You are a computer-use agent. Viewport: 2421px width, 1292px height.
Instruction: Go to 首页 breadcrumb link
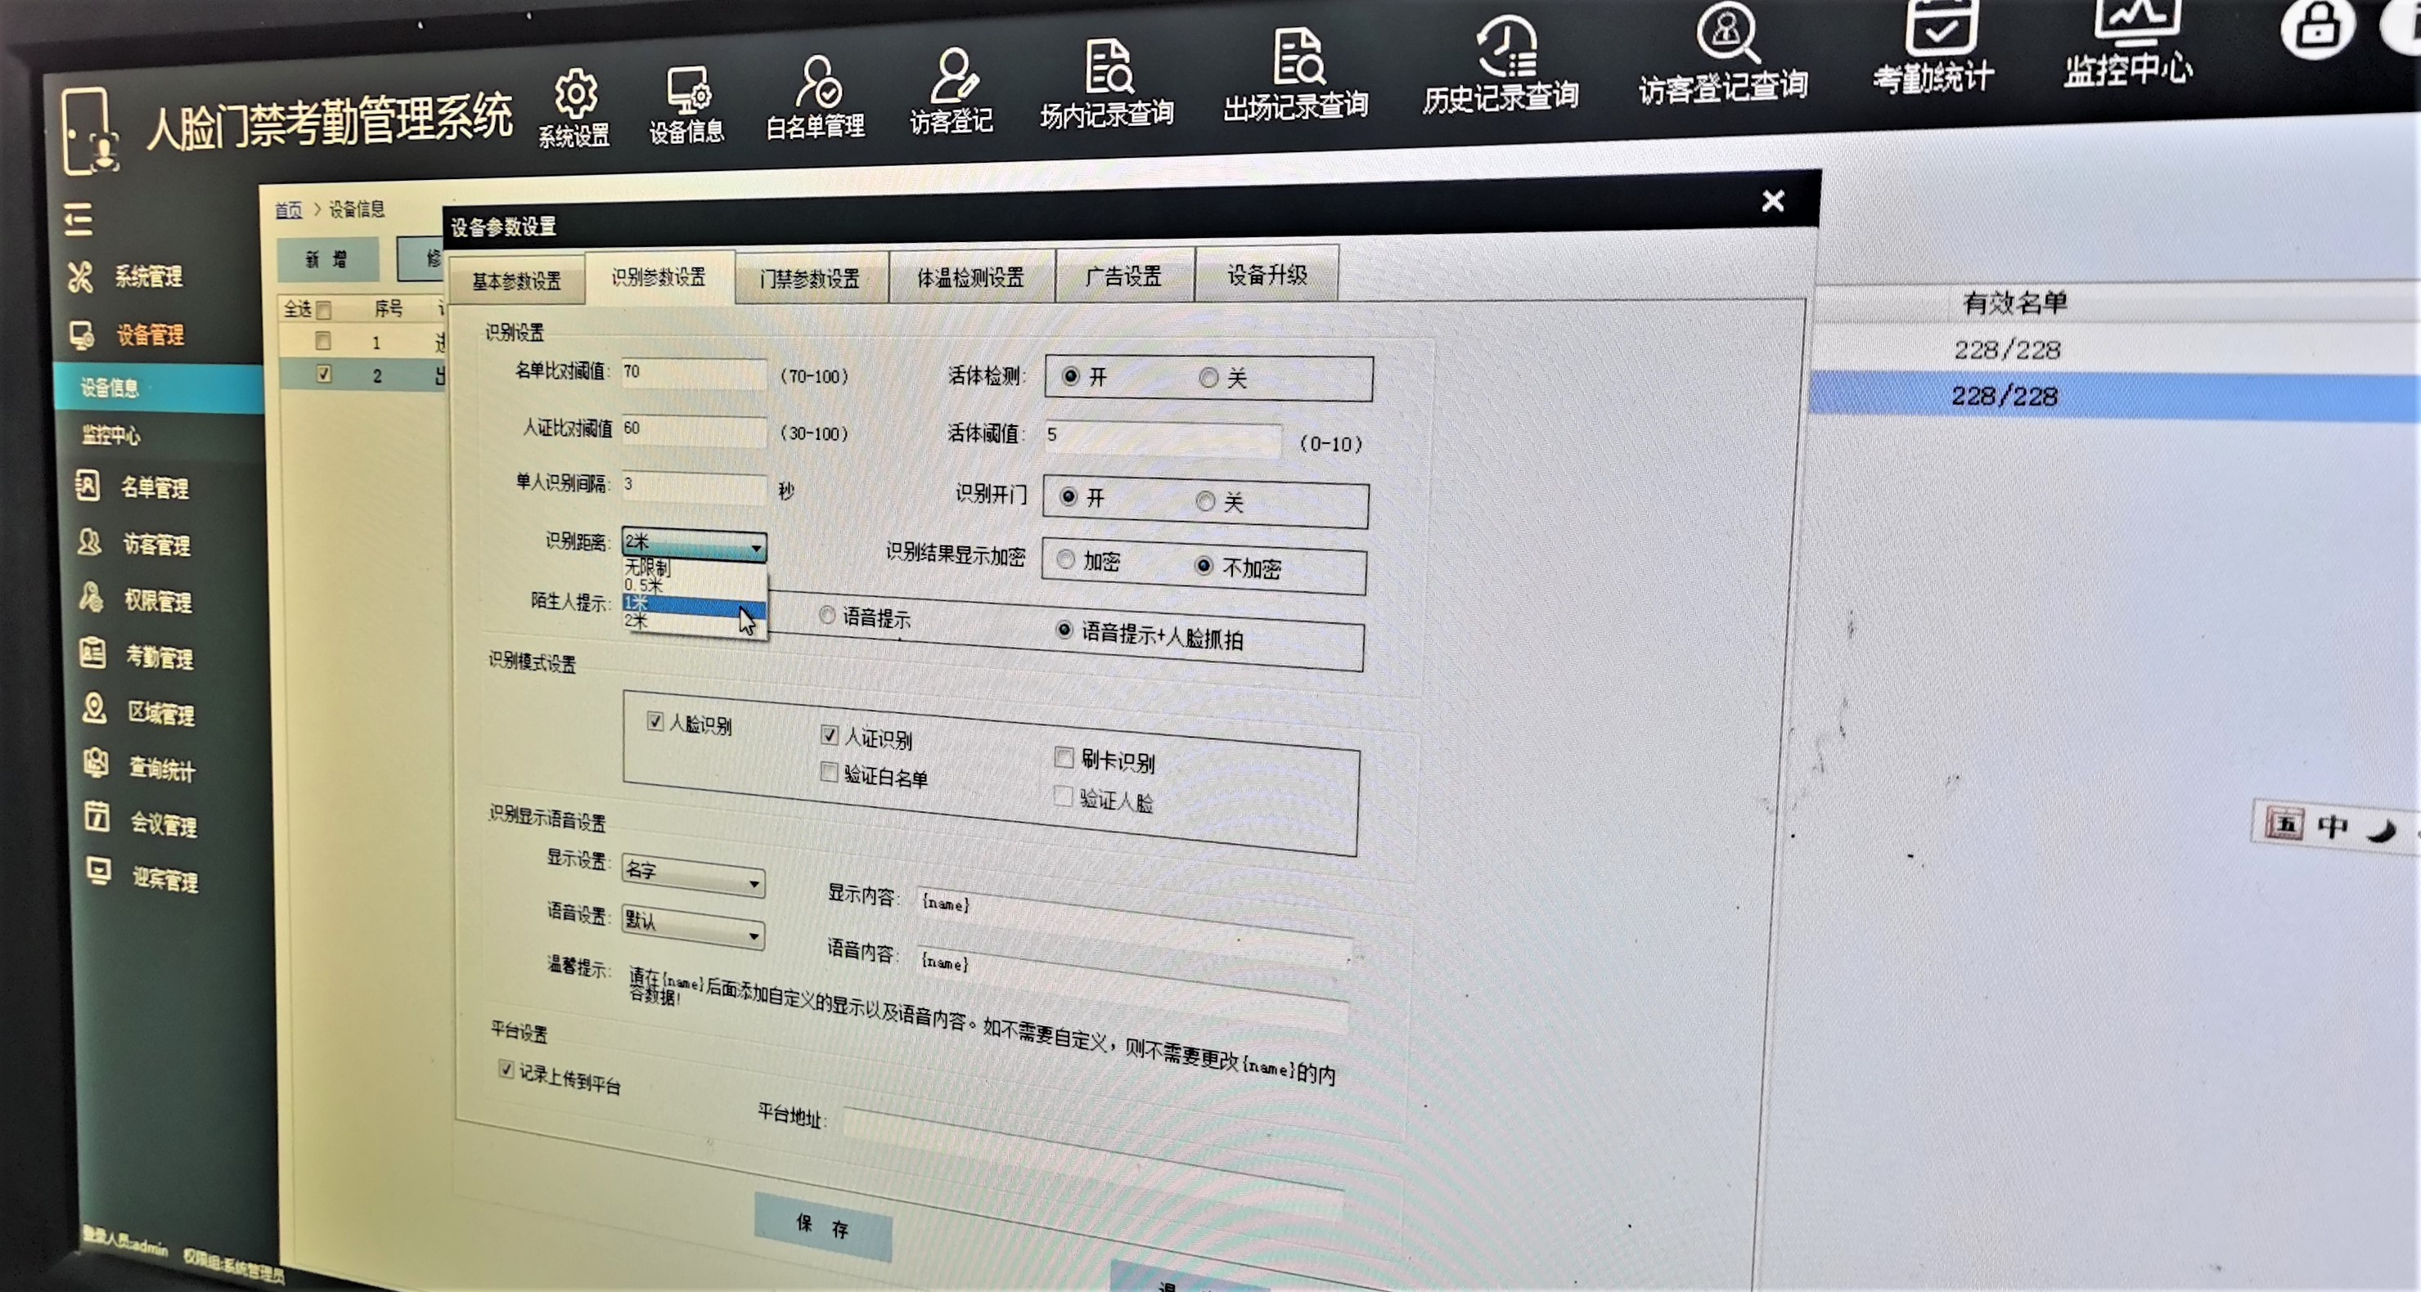point(289,210)
